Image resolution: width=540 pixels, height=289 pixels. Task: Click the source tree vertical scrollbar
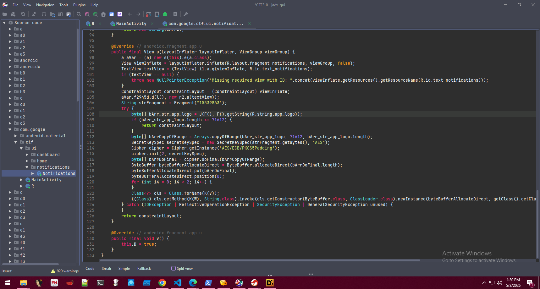point(78,65)
